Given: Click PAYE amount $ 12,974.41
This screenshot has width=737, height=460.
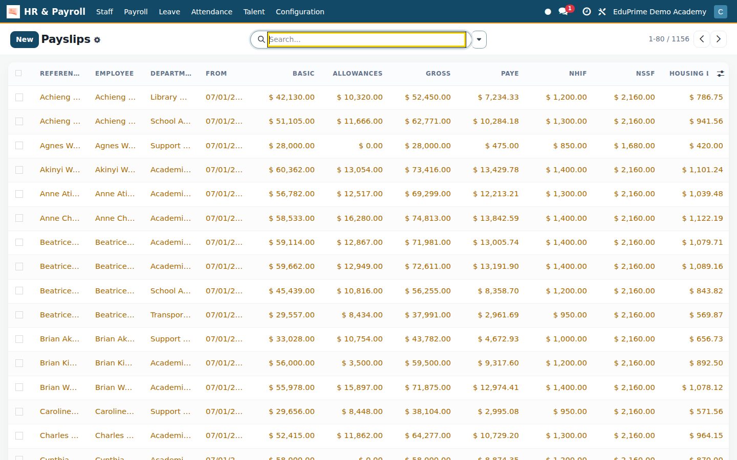Looking at the screenshot, I should click(496, 387).
